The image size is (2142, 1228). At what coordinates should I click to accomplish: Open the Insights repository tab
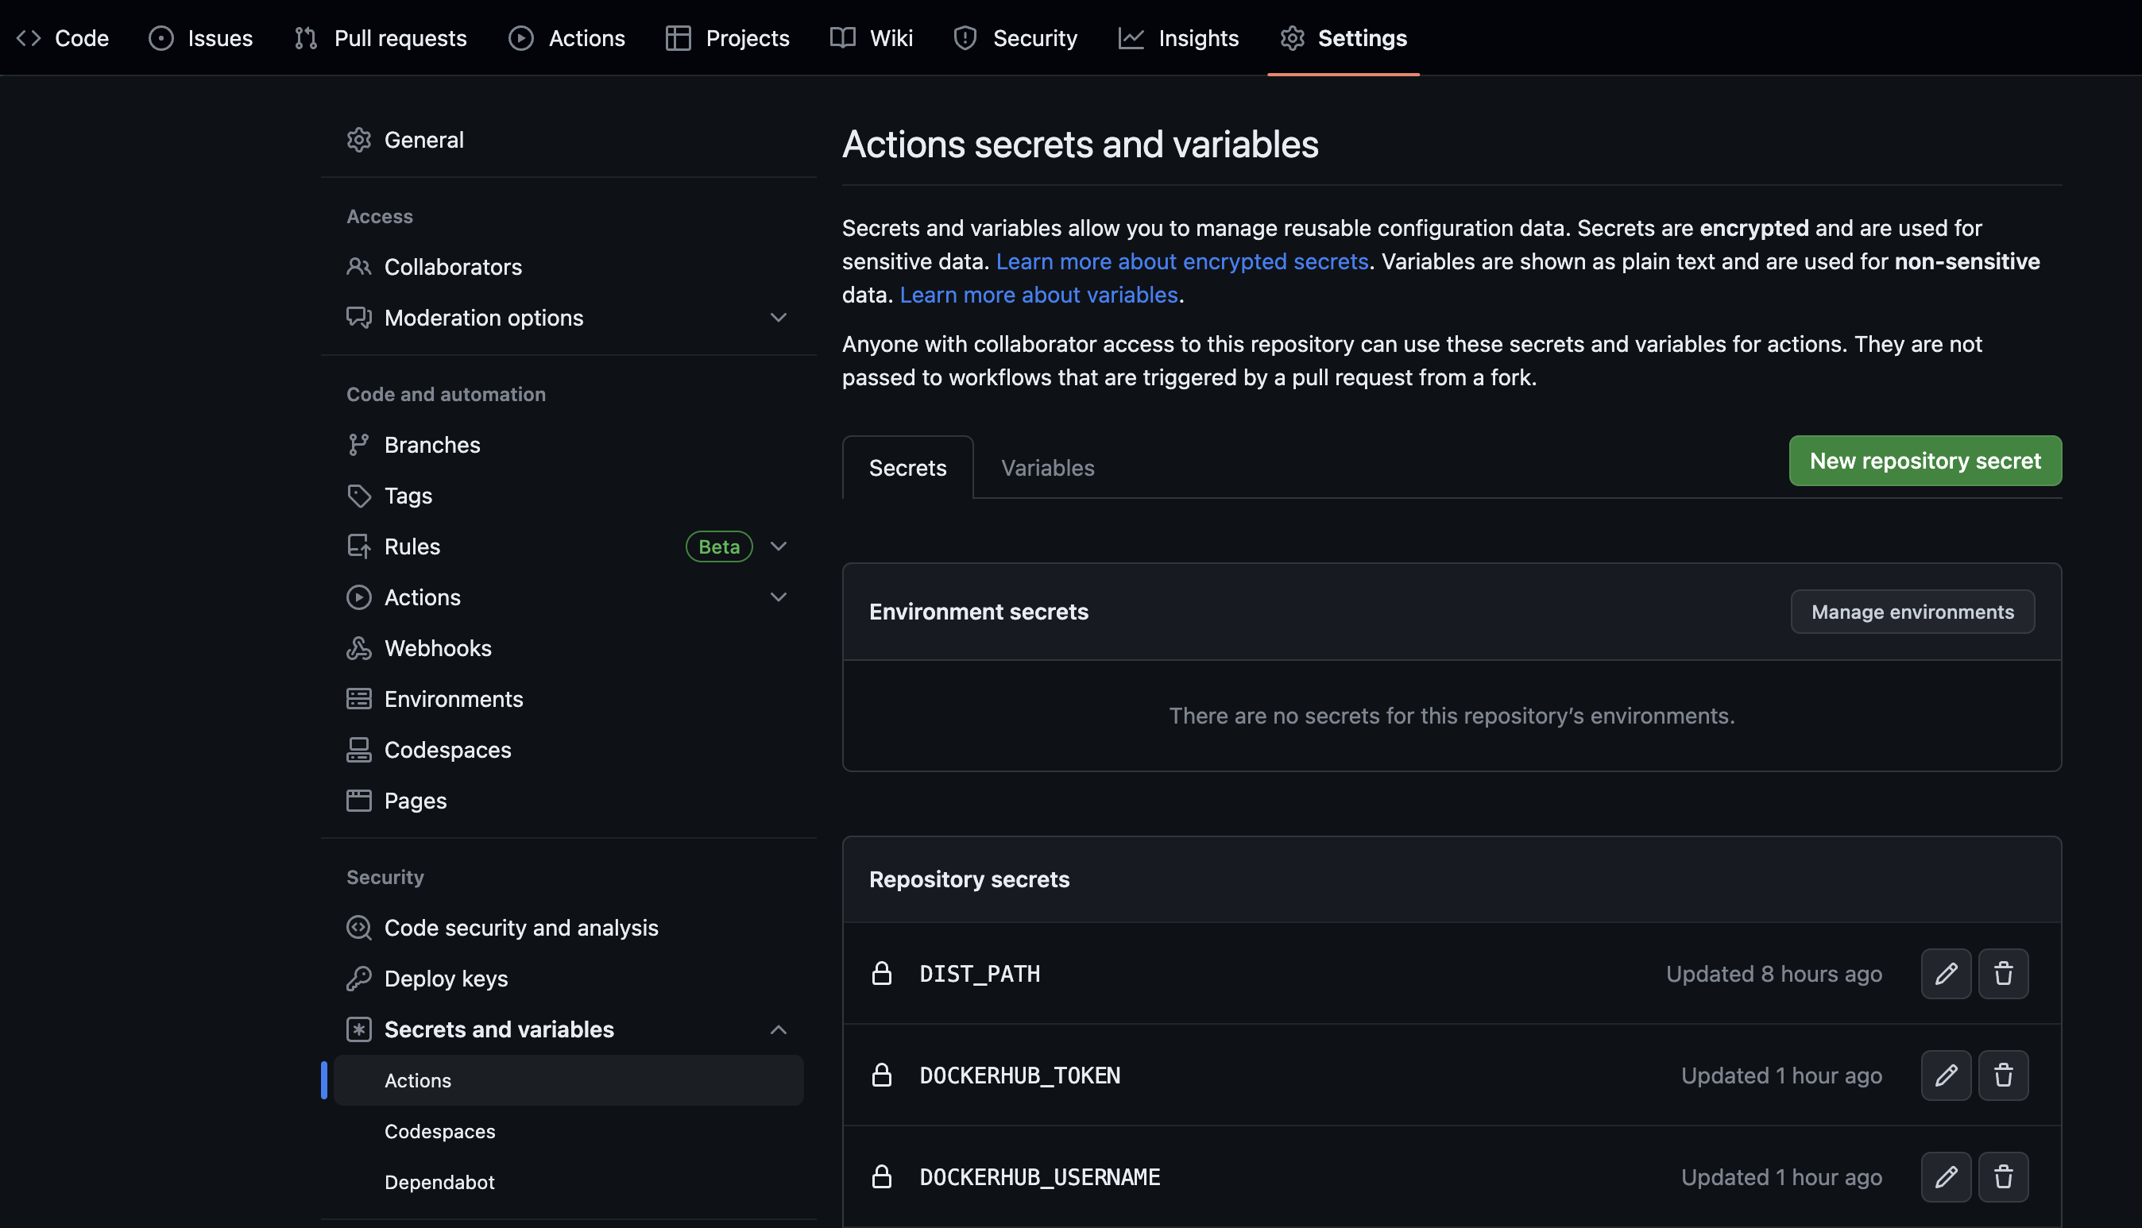coord(1178,38)
